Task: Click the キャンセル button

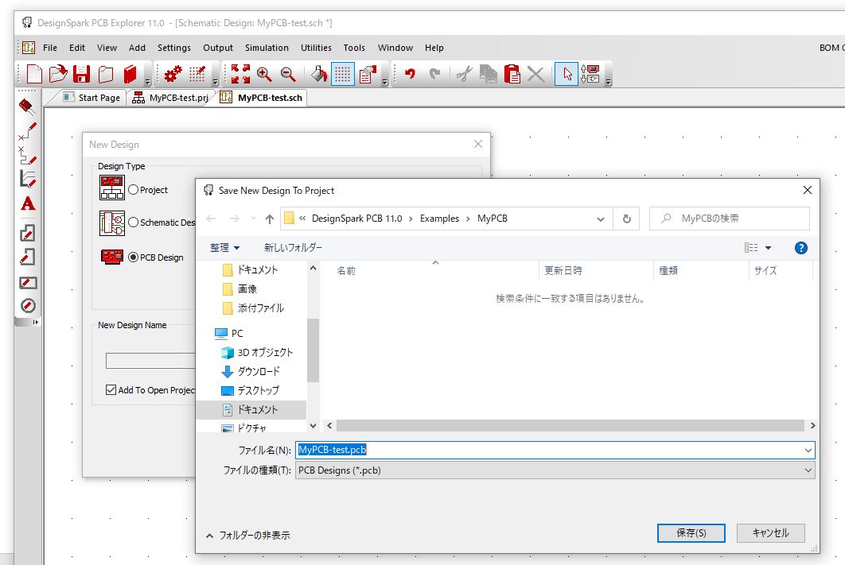Action: (770, 532)
